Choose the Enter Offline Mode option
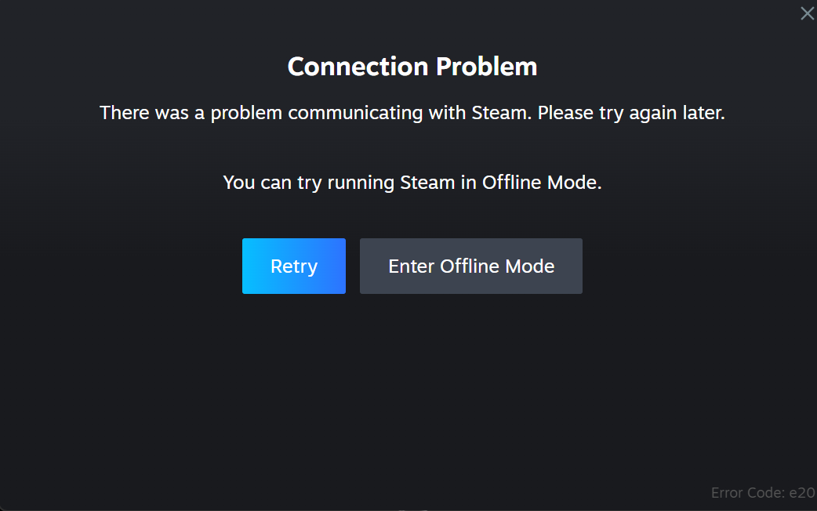The width and height of the screenshot is (817, 511). click(470, 266)
